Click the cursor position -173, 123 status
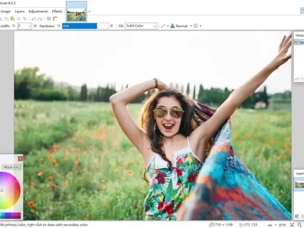Image resolution: width=304 pixels, height=228 pixels. pos(248,225)
